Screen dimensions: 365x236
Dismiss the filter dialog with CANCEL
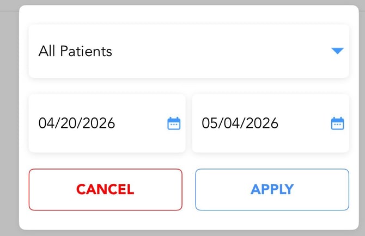[105, 189]
